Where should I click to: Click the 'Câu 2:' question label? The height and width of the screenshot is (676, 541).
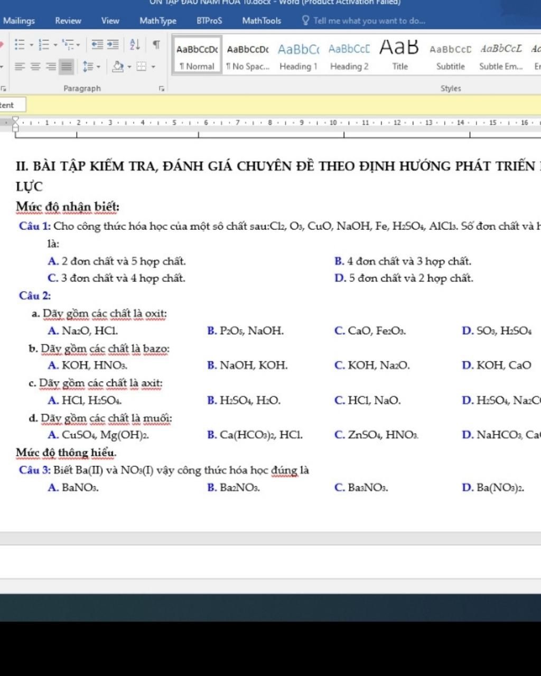pyautogui.click(x=35, y=295)
